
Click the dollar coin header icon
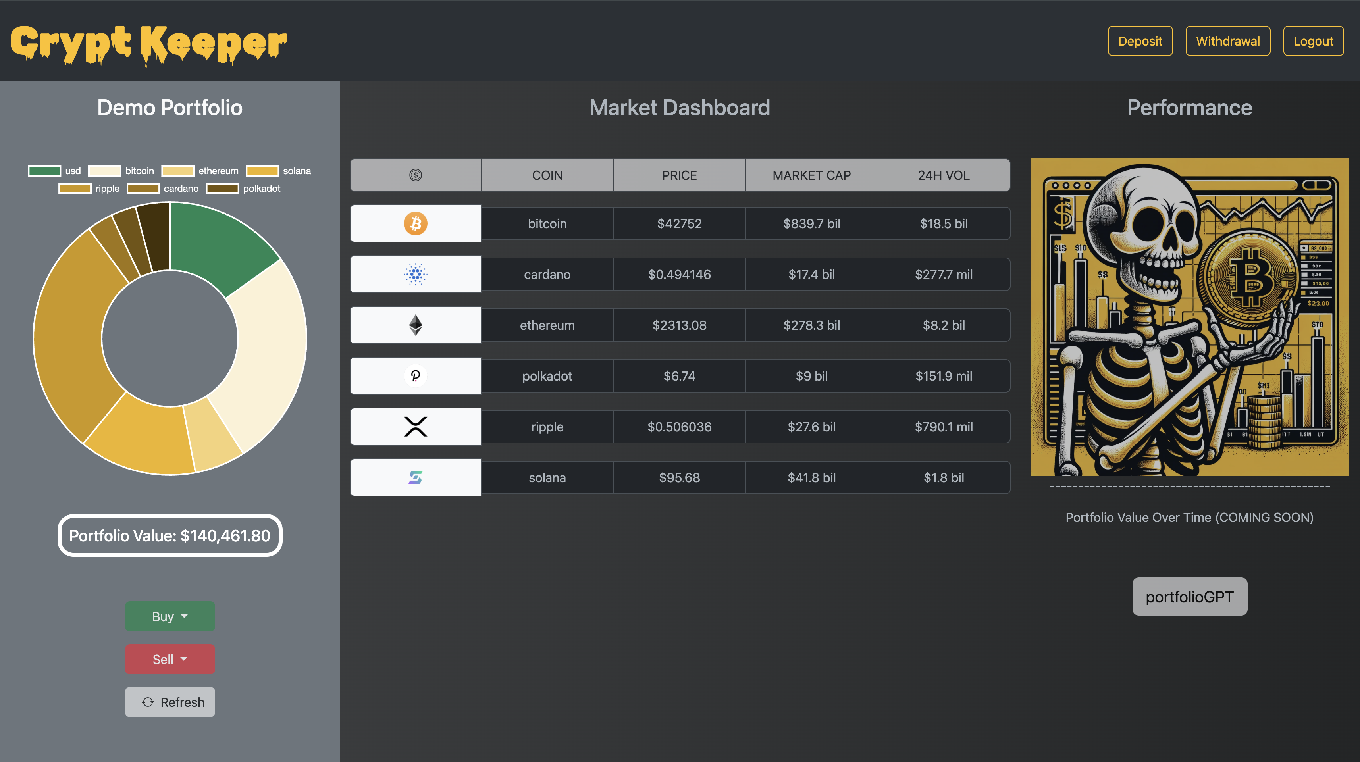416,175
